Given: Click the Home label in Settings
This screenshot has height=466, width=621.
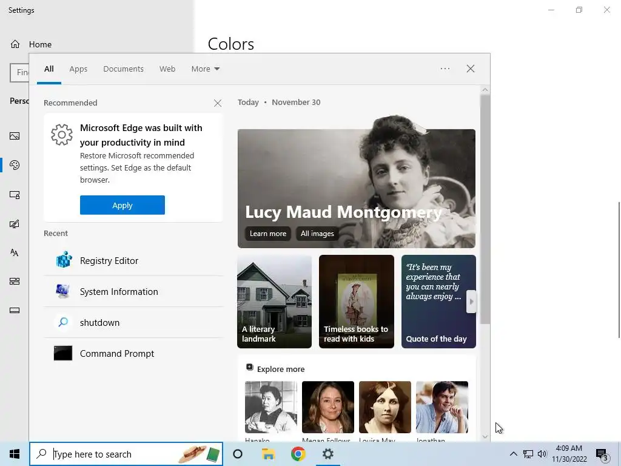Looking at the screenshot, I should [40, 44].
